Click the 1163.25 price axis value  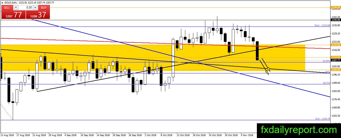pos(335,116)
